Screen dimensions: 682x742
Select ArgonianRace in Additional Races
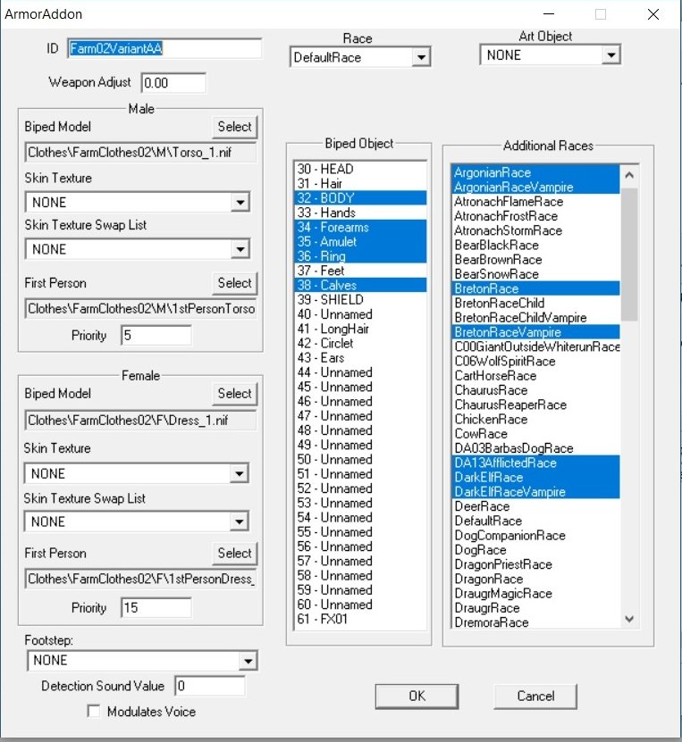(x=535, y=172)
